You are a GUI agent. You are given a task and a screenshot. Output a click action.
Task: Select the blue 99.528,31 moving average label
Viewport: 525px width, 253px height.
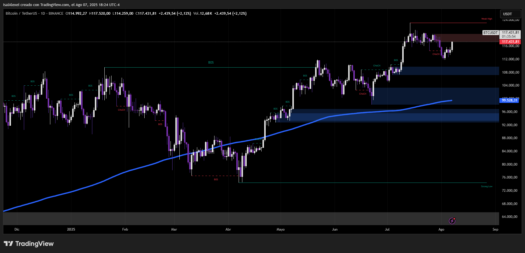[x=509, y=100]
